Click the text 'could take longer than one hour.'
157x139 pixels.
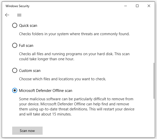(47, 59)
